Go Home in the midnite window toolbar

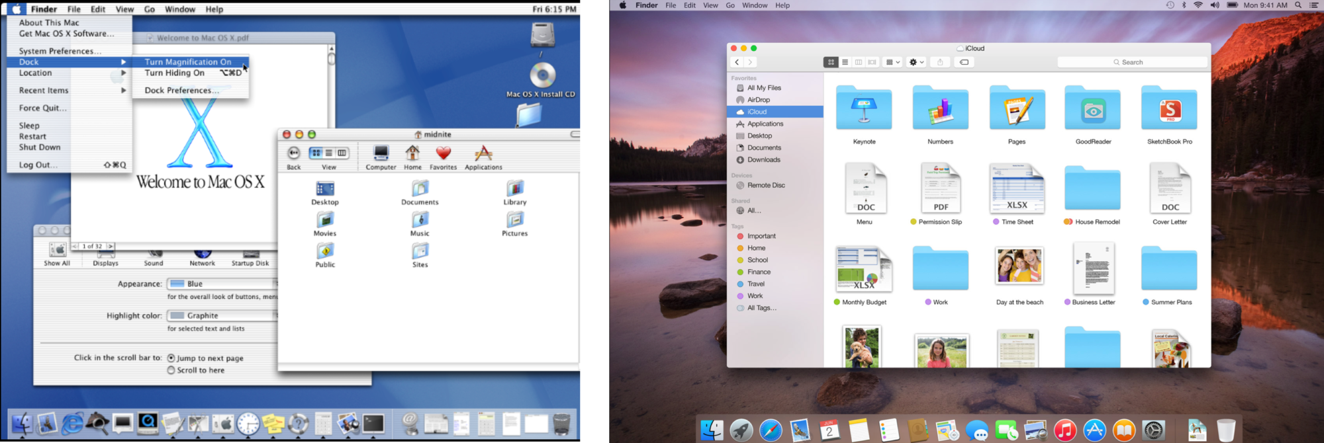click(x=412, y=157)
